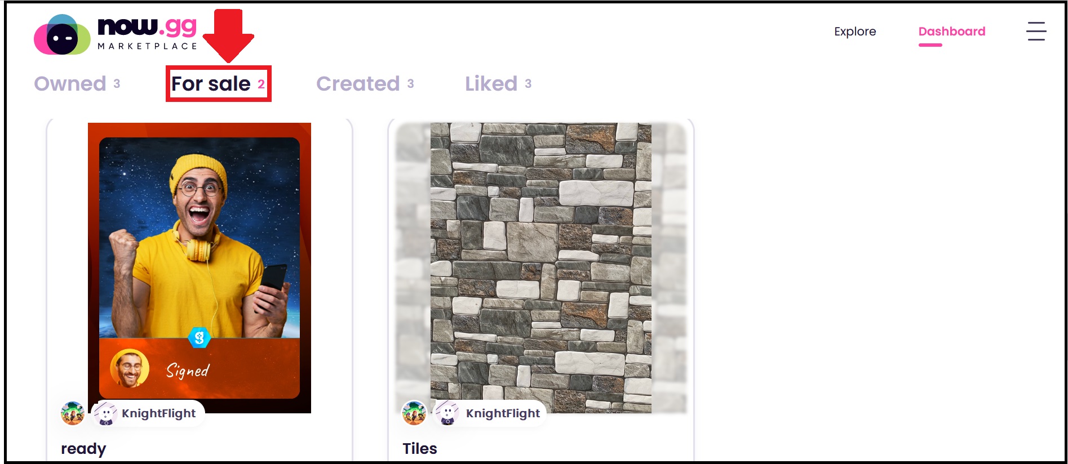Image resolution: width=1068 pixels, height=464 pixels.
Task: Open the stone wall Tiles image
Action: tap(541, 267)
